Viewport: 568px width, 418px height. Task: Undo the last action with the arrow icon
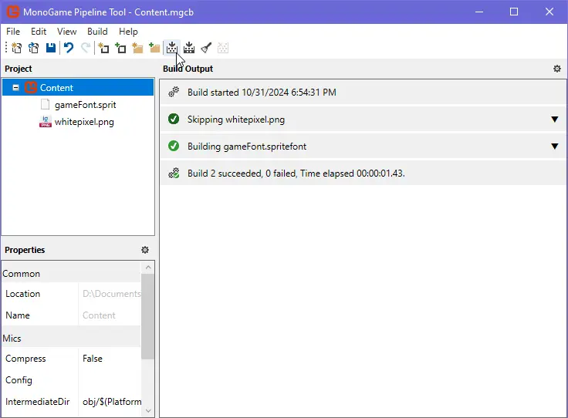pos(69,48)
